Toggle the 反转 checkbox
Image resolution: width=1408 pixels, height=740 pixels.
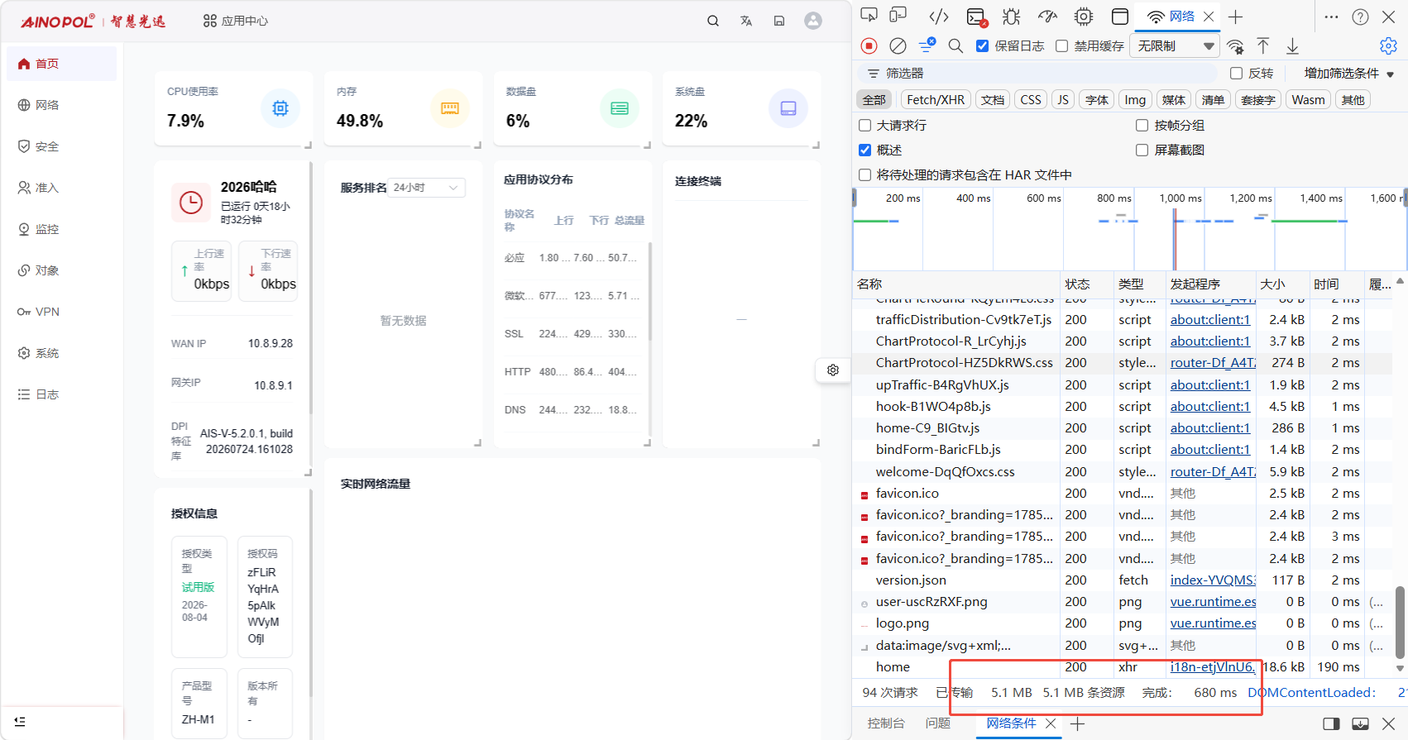click(1236, 74)
